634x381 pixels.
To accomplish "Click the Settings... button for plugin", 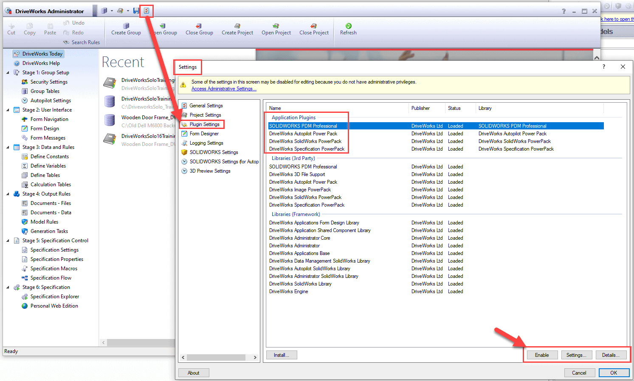I will click(576, 355).
